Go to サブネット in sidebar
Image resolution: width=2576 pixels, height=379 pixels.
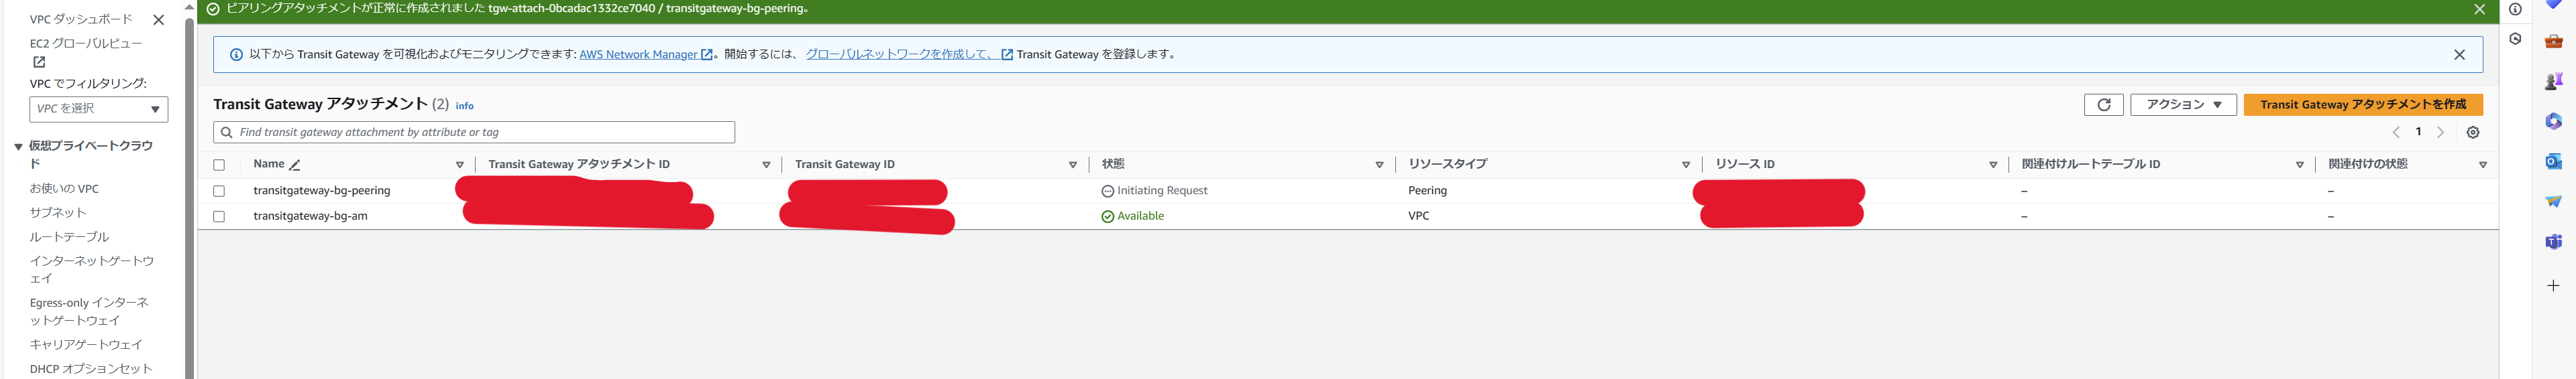click(x=58, y=212)
